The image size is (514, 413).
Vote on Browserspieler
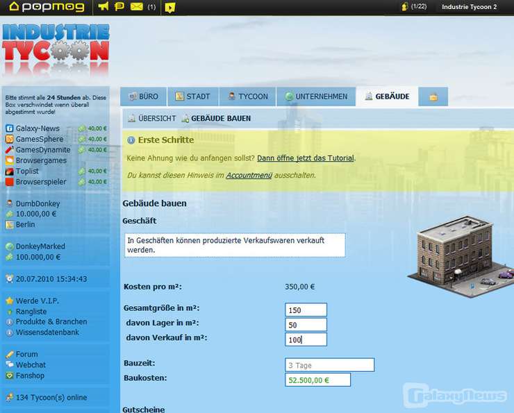click(41, 182)
